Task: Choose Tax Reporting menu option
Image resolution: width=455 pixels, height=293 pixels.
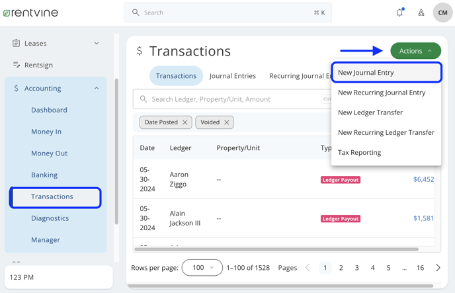Action: 359,152
